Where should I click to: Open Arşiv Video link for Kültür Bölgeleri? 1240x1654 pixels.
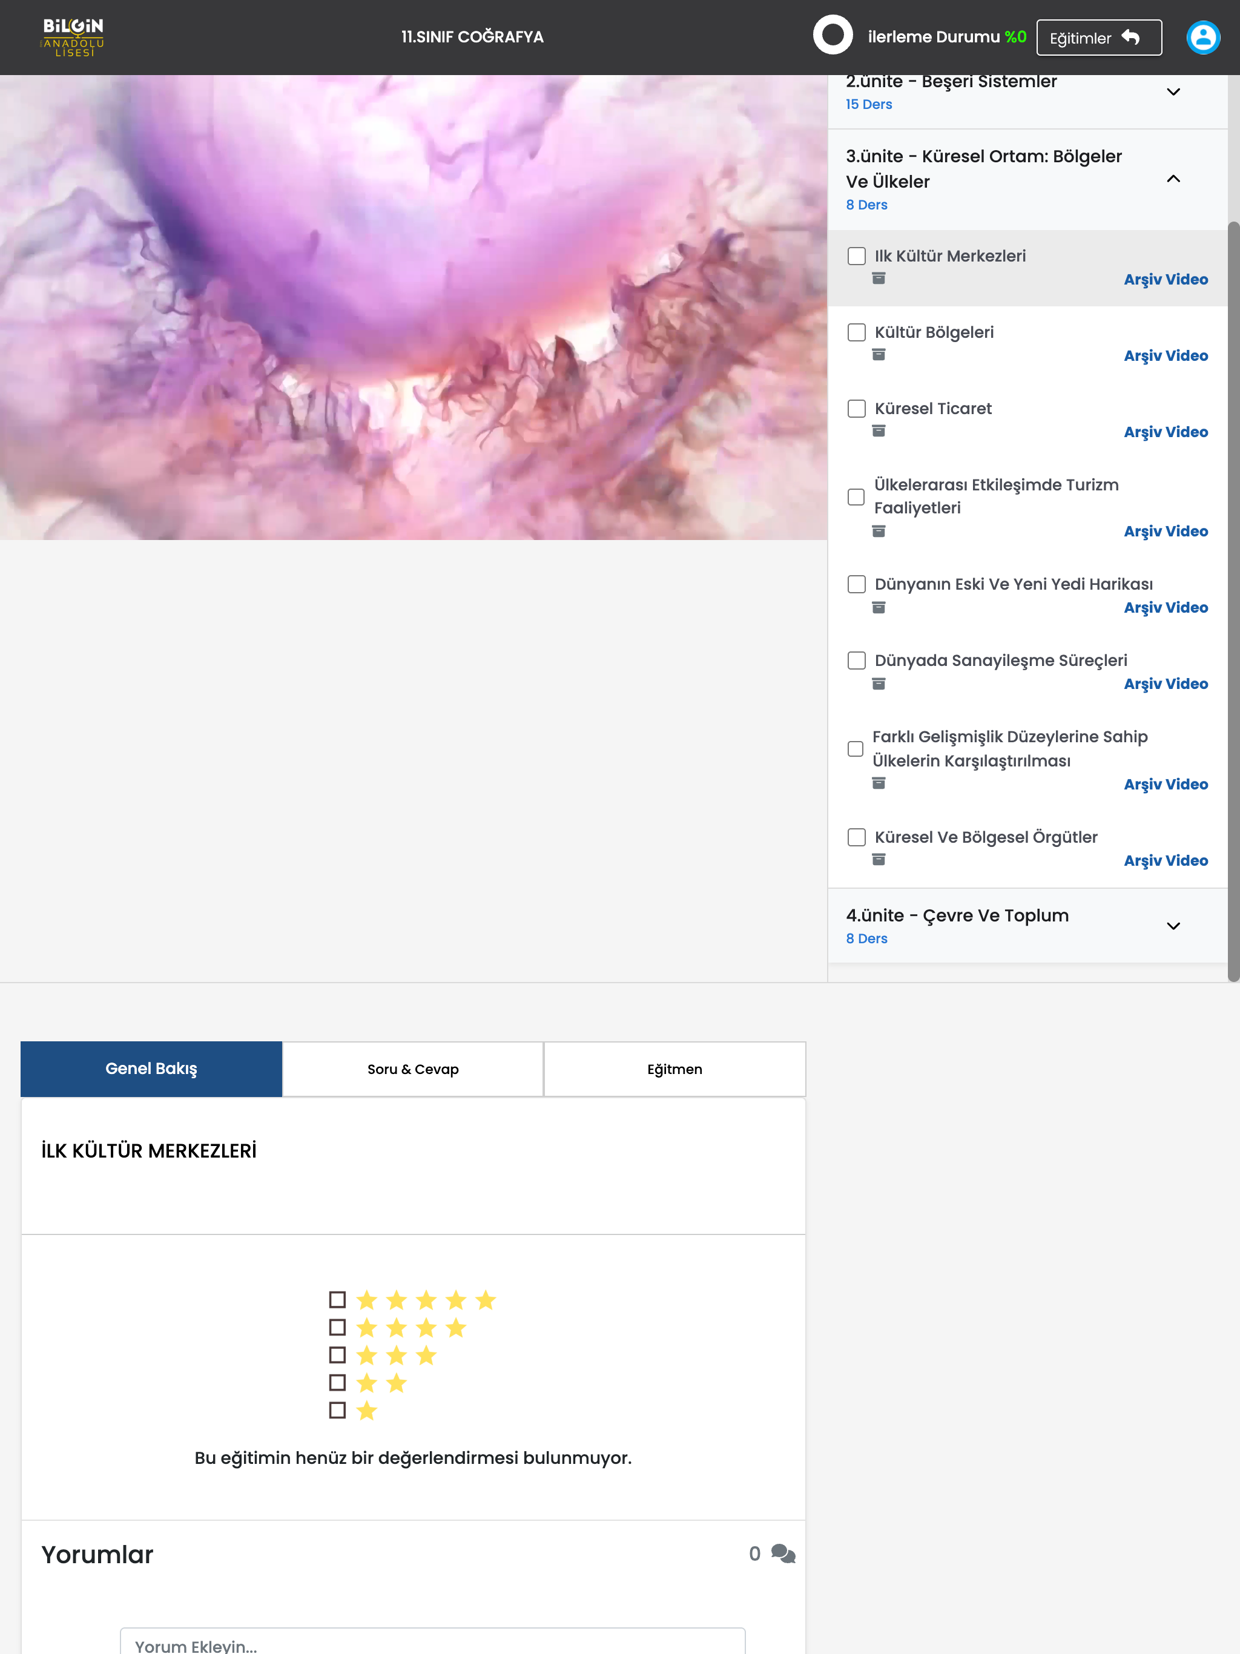[x=1165, y=355]
